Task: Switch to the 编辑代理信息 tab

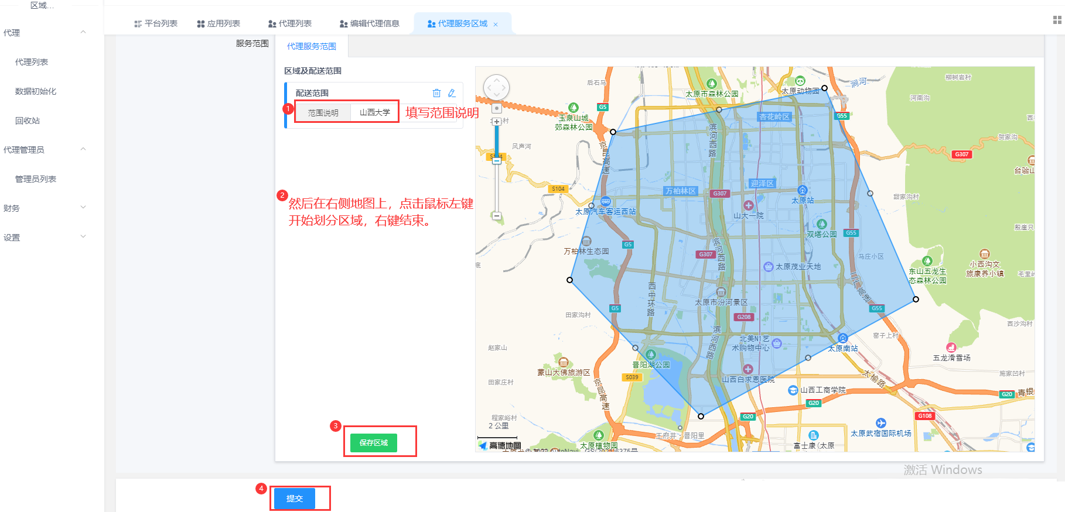Action: 370,23
